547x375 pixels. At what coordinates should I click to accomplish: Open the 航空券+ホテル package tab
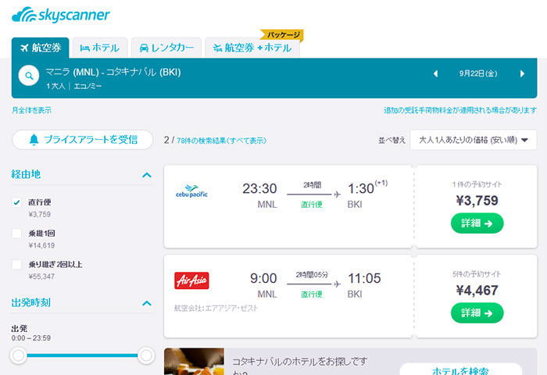(252, 48)
